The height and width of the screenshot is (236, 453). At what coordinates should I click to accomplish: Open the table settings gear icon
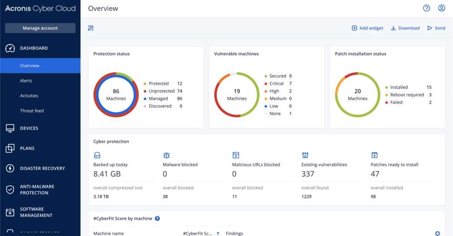pyautogui.click(x=437, y=233)
